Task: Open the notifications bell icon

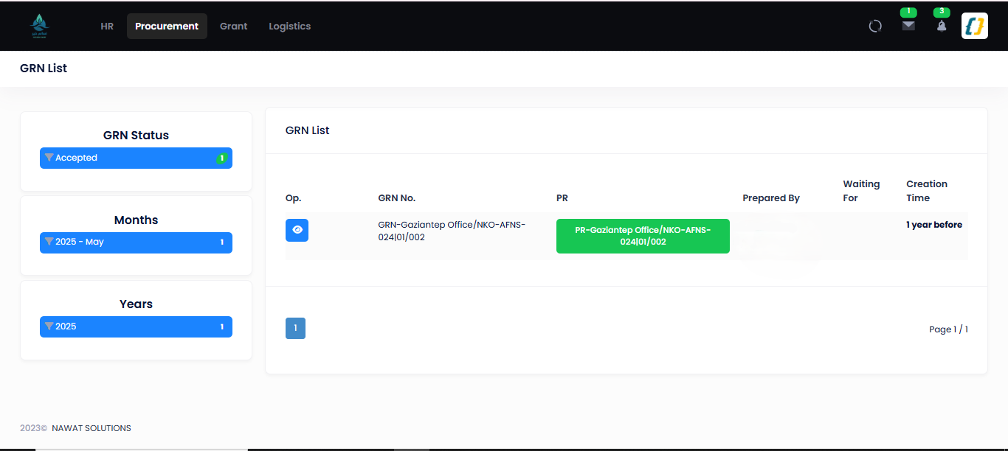Action: tap(942, 26)
